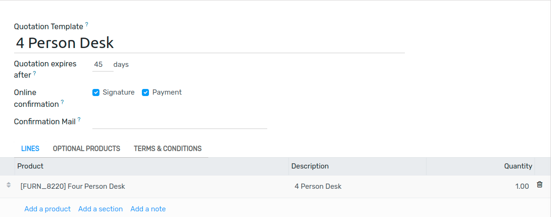Click Add a section link
The height and width of the screenshot is (217, 551).
100,209
